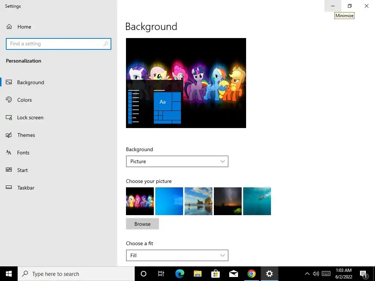Restore down the Settings window
The image size is (375, 281).
coord(350,6)
